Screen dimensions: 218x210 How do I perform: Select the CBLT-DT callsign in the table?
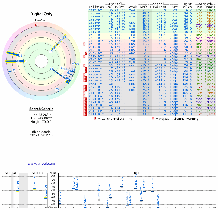pyautogui.click(x=95, y=22)
